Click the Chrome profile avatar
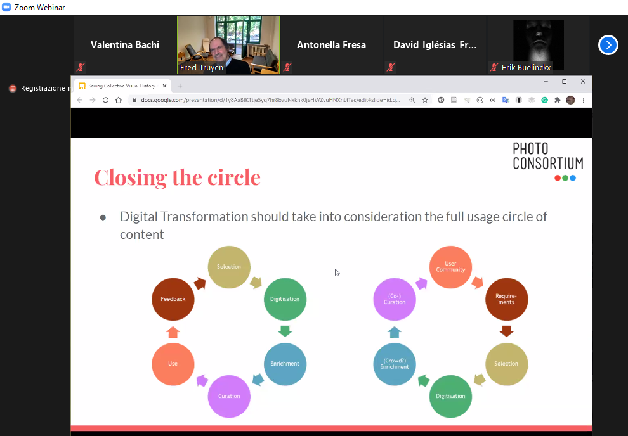 pyautogui.click(x=571, y=100)
